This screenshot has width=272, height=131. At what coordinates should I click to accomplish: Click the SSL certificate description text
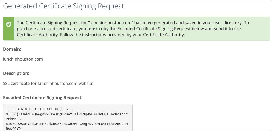pyautogui.click(x=48, y=83)
